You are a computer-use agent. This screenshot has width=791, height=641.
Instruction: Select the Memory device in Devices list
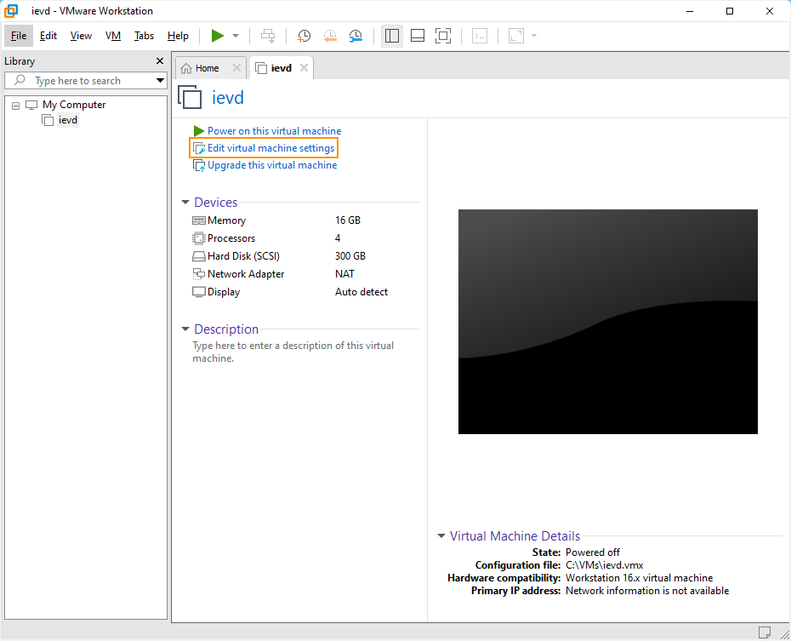[x=225, y=220]
